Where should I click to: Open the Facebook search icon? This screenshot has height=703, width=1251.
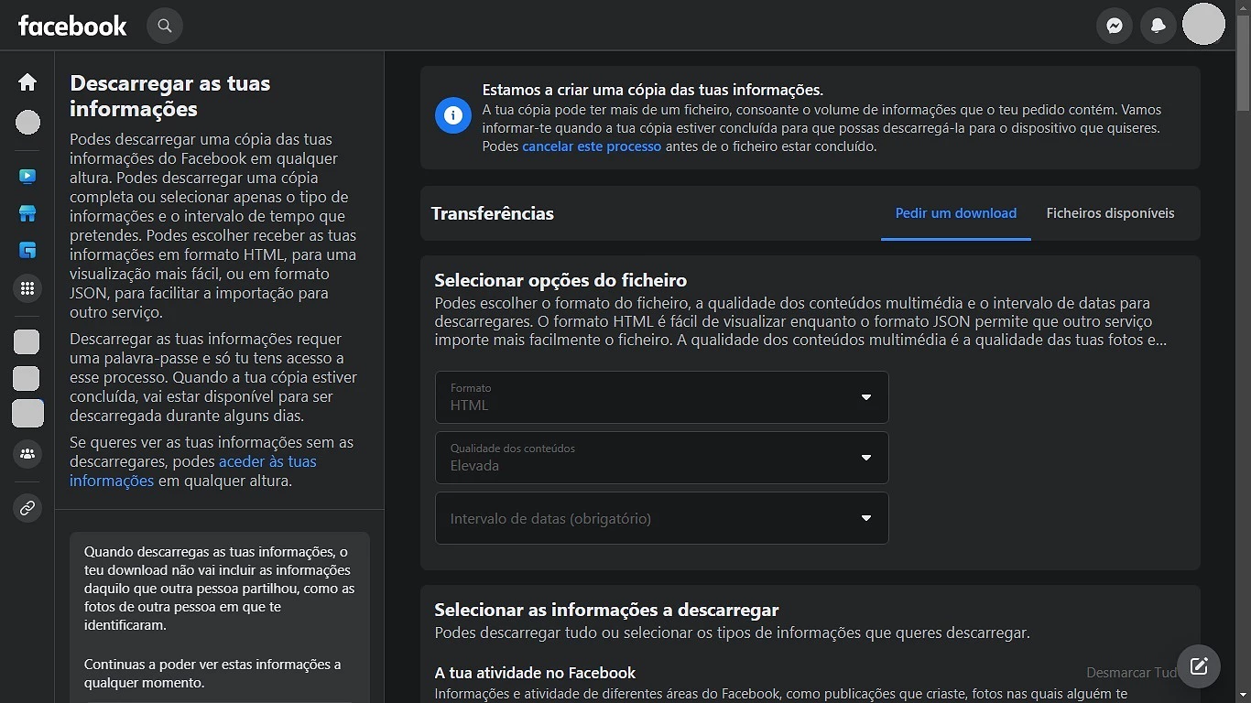pos(165,26)
